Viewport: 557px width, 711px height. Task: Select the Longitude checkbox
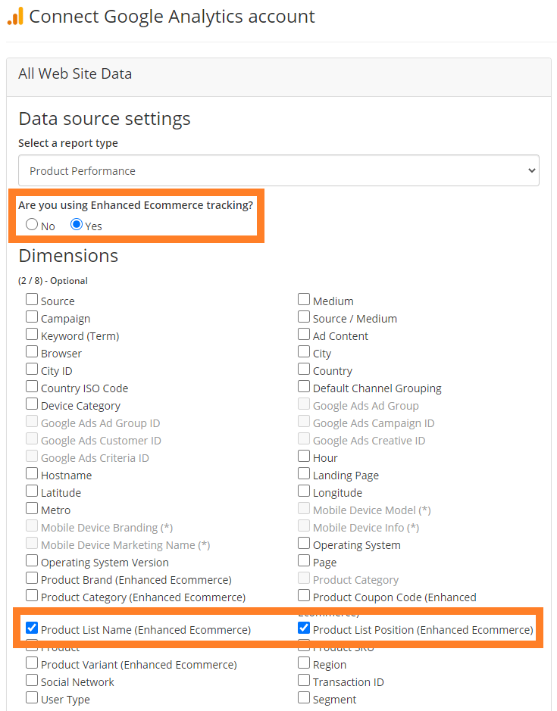tap(304, 491)
